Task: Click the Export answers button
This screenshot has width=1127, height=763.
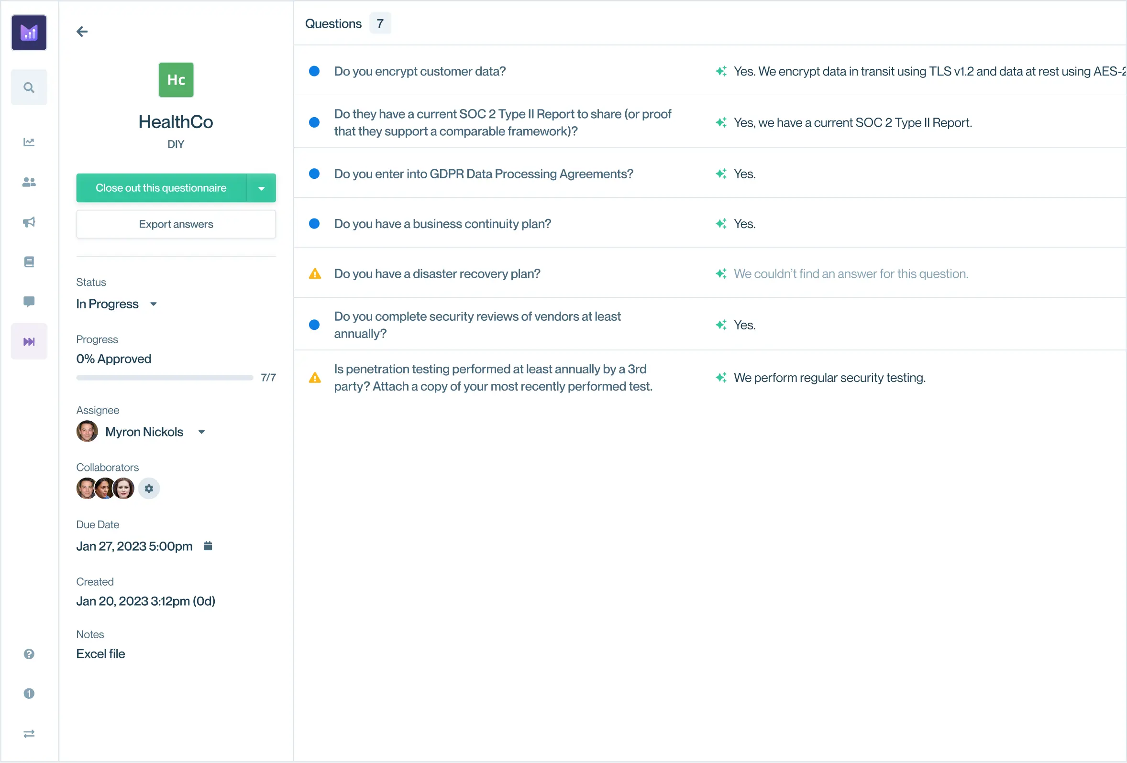Action: pyautogui.click(x=176, y=224)
